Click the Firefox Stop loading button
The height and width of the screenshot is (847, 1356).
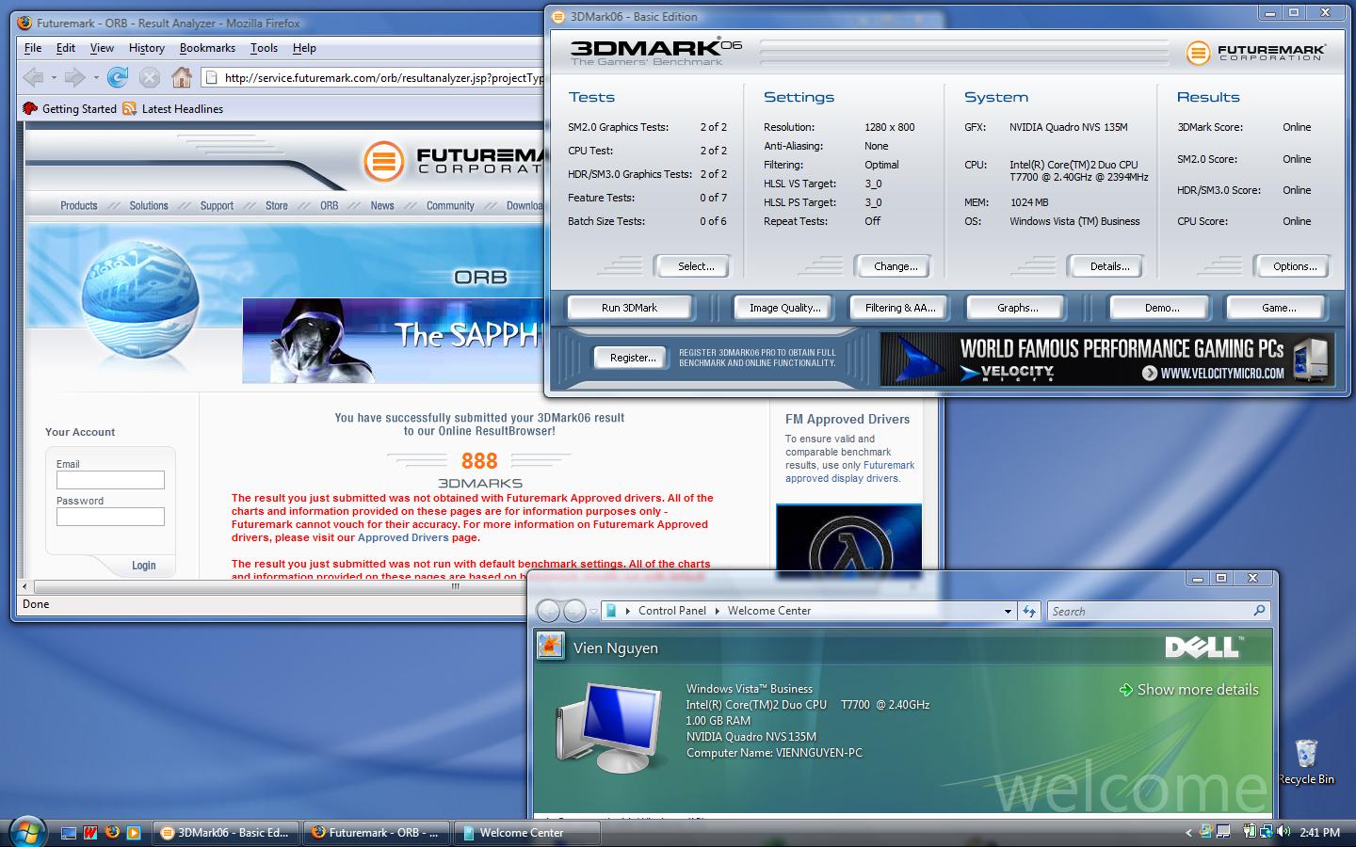150,77
